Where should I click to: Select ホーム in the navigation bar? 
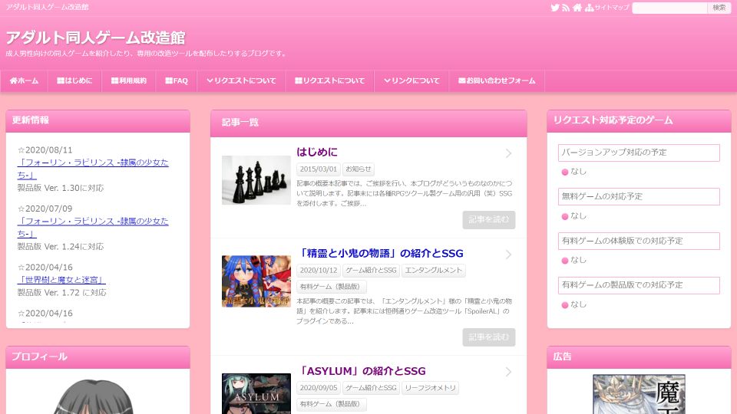point(24,80)
